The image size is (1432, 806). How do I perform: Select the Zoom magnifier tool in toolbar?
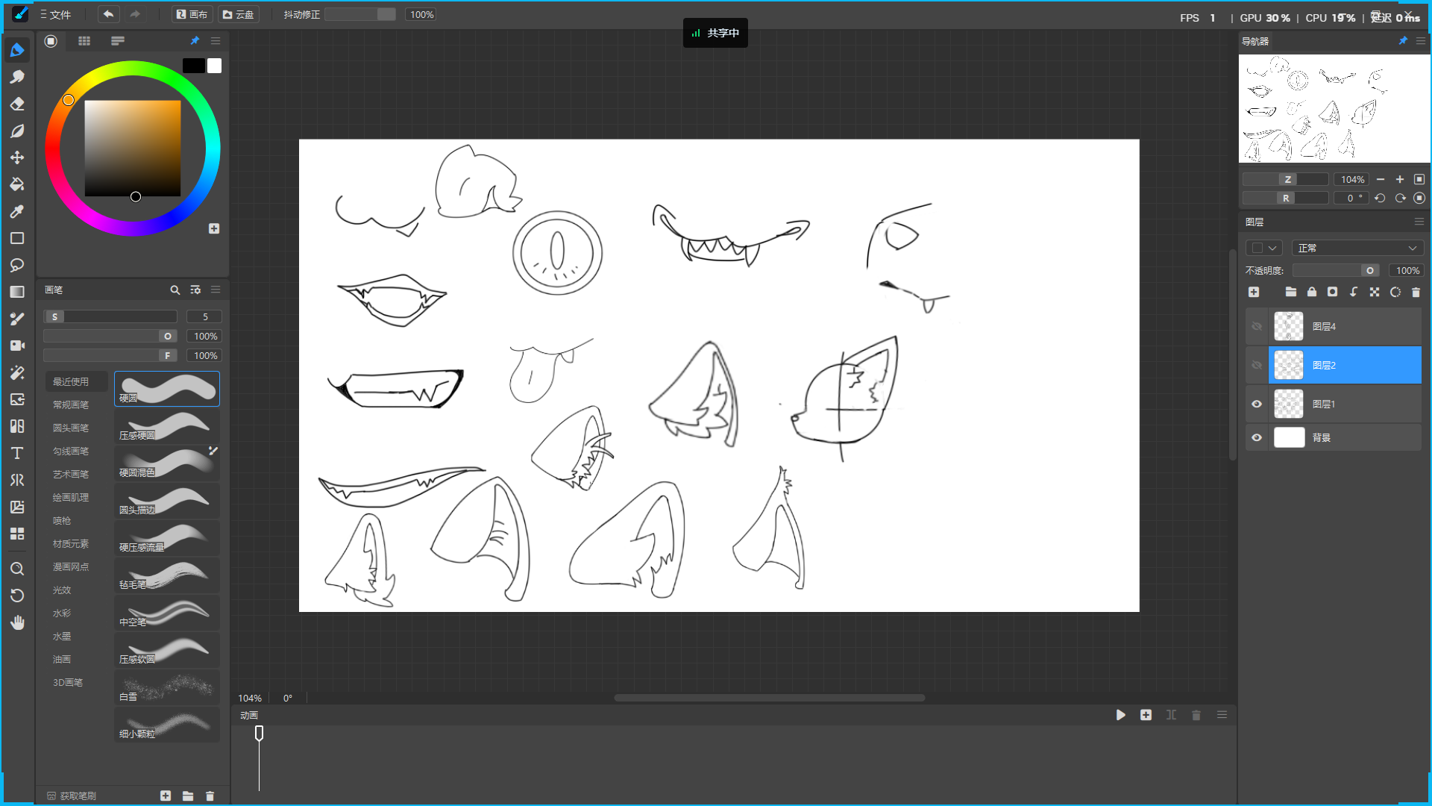point(17,569)
